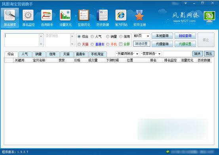This screenshot has width=219, height=155.
Task: Click the 导出 export button
Action: coord(209,54)
